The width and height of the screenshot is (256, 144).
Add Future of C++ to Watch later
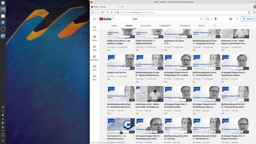[132, 120]
